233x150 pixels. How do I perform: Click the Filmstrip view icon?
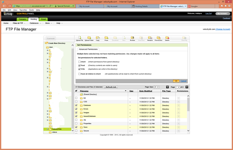184,38
